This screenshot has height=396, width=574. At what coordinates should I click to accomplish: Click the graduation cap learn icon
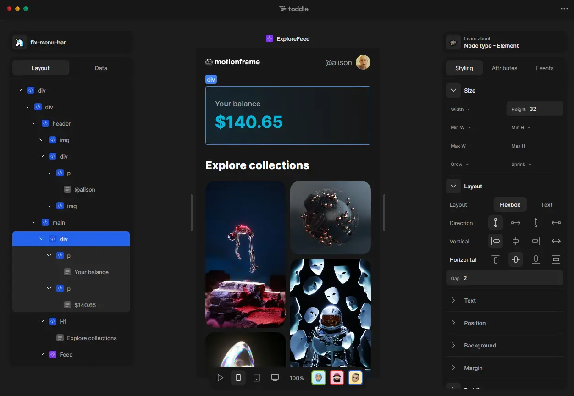click(x=453, y=42)
